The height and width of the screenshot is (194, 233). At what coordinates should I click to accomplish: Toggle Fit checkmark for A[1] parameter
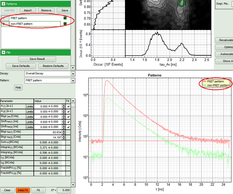68,106
